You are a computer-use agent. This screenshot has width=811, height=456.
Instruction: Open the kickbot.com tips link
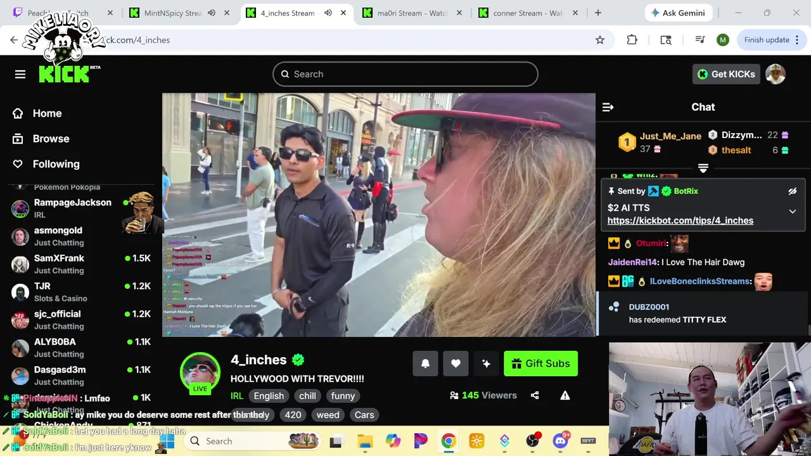680,220
